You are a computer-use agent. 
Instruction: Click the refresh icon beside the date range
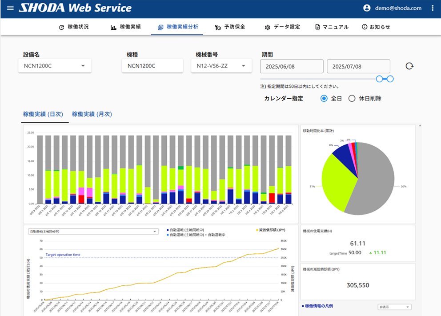point(409,66)
